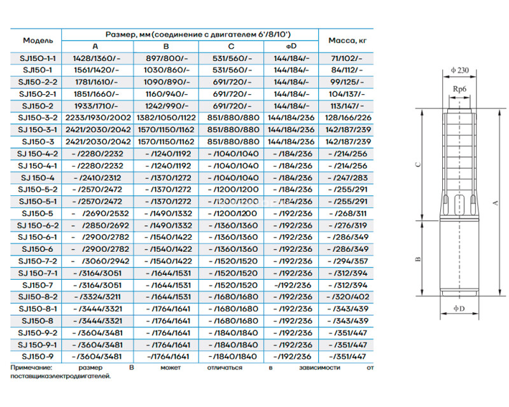Select model name SJ150-2-1

(x=38, y=94)
